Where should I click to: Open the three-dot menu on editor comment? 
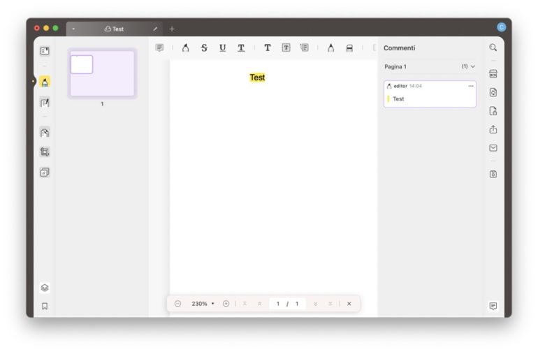click(x=471, y=86)
